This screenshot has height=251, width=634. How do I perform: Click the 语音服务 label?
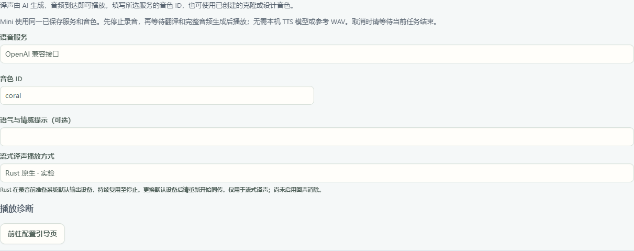[14, 37]
